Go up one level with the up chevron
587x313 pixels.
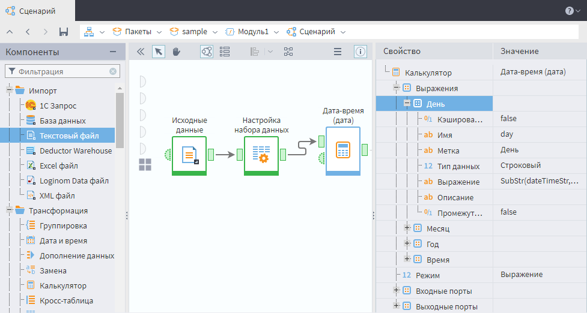(x=10, y=32)
